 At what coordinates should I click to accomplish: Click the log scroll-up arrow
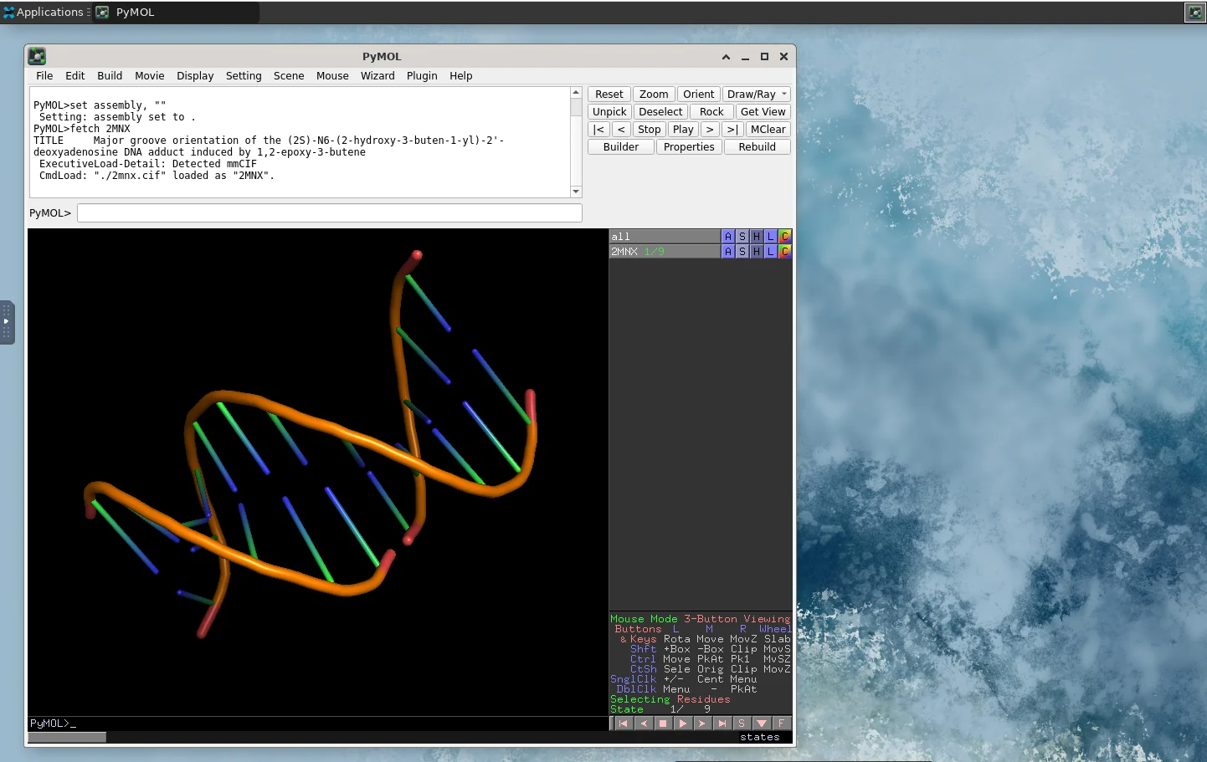pyautogui.click(x=576, y=93)
